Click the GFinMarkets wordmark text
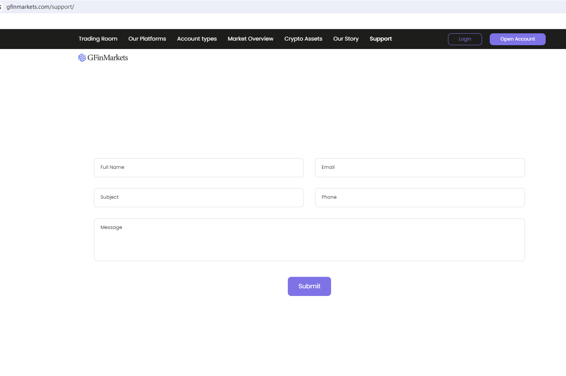Screen dimensions: 566x376 tap(108, 58)
